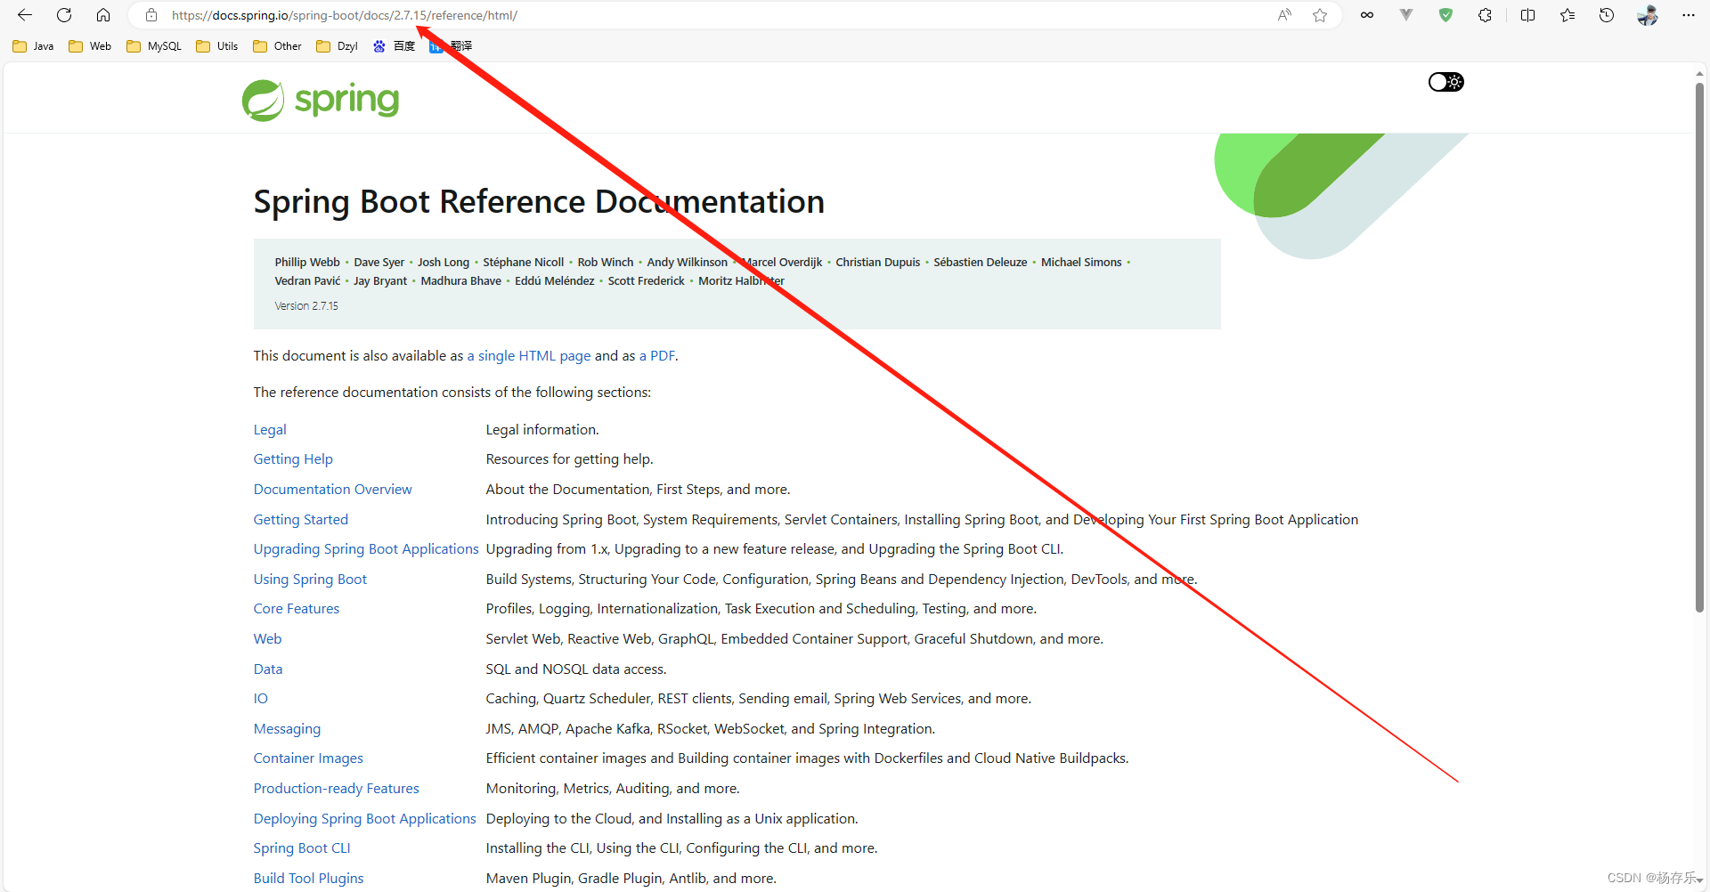Click author name 'Michael Simons'

(1081, 263)
